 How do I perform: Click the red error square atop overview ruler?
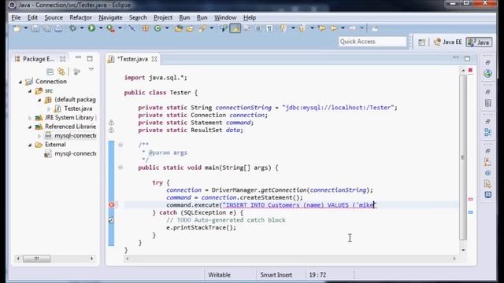click(x=470, y=70)
